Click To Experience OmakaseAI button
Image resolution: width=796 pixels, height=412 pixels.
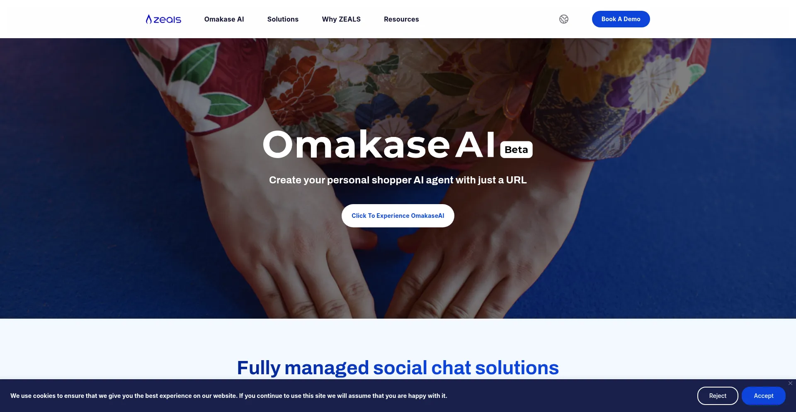click(x=398, y=216)
